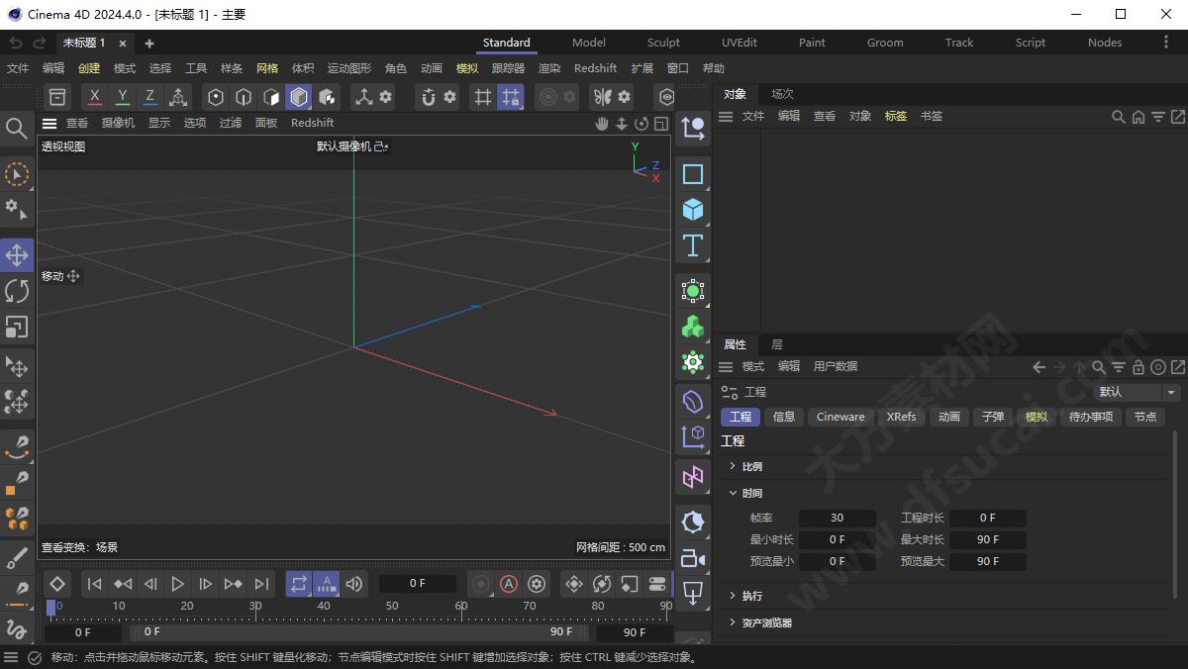Select the live selection tool
Image resolution: width=1188 pixels, height=669 pixels.
pyautogui.click(x=17, y=174)
